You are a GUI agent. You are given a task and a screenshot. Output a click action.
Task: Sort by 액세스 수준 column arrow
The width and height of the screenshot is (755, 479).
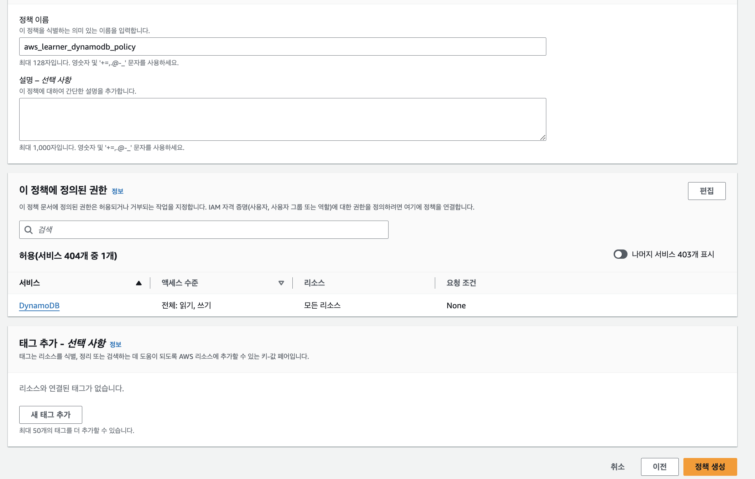pos(281,283)
